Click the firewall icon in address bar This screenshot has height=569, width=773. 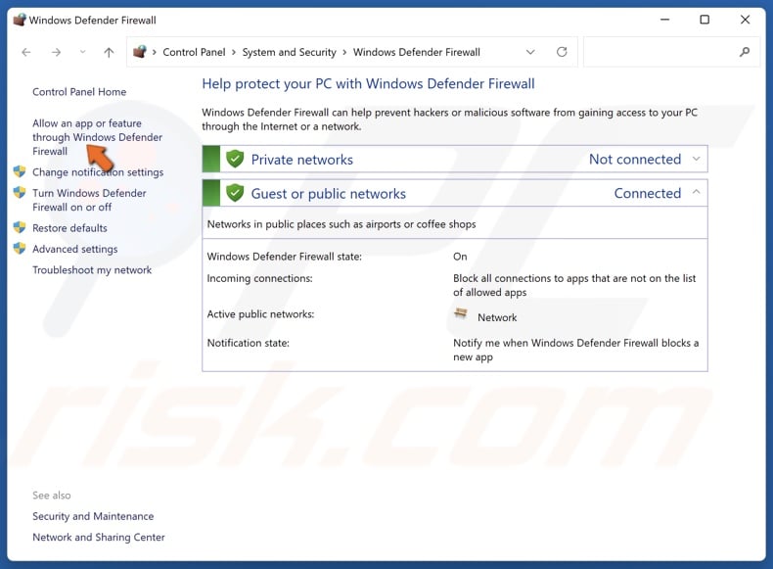(140, 51)
